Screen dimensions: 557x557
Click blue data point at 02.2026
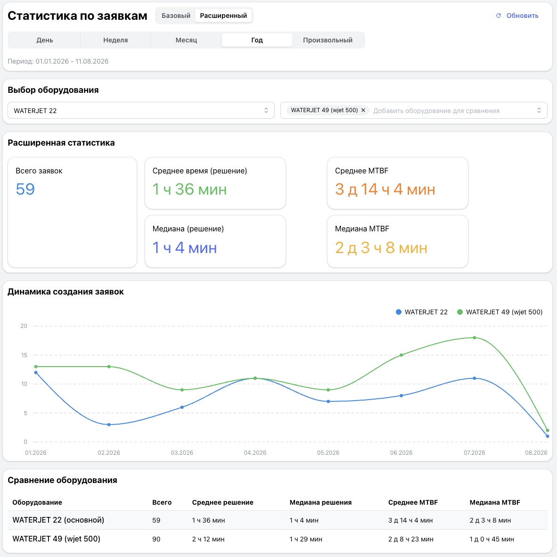(x=109, y=425)
